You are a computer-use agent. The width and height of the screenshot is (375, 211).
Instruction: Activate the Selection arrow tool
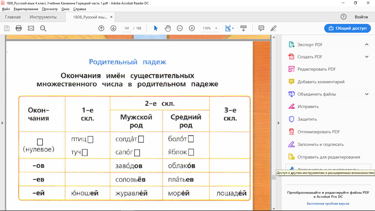156,28
